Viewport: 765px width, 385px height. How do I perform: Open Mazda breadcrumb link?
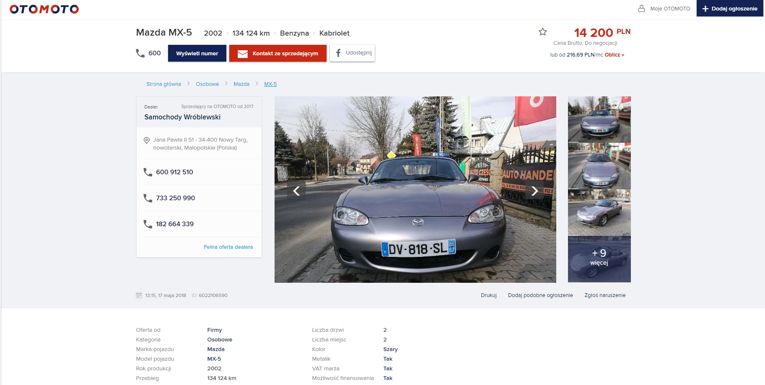tap(241, 84)
